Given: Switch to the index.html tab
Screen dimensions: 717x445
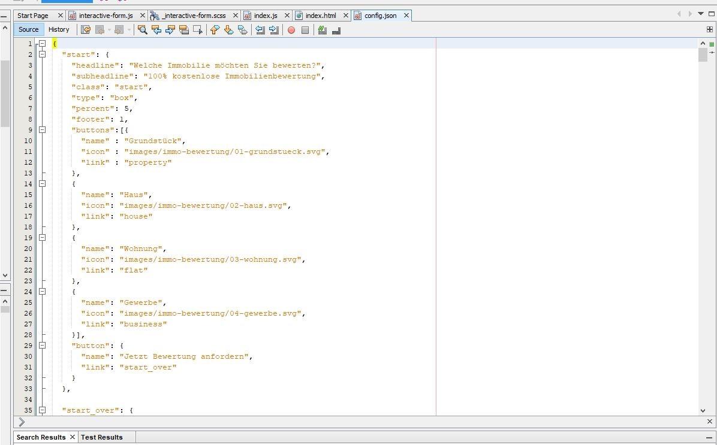Looking at the screenshot, I should (x=321, y=16).
